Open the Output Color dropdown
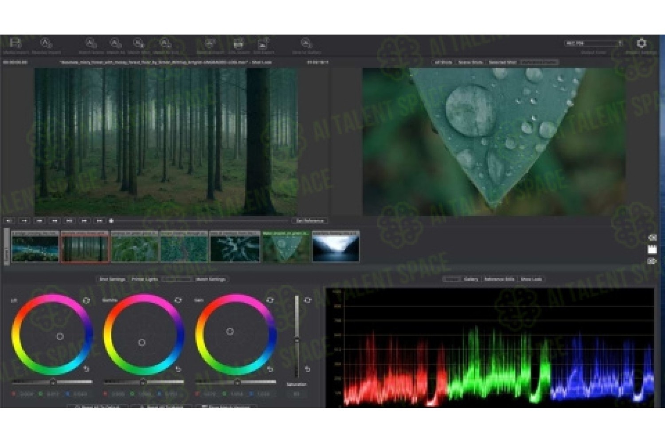 tap(594, 43)
